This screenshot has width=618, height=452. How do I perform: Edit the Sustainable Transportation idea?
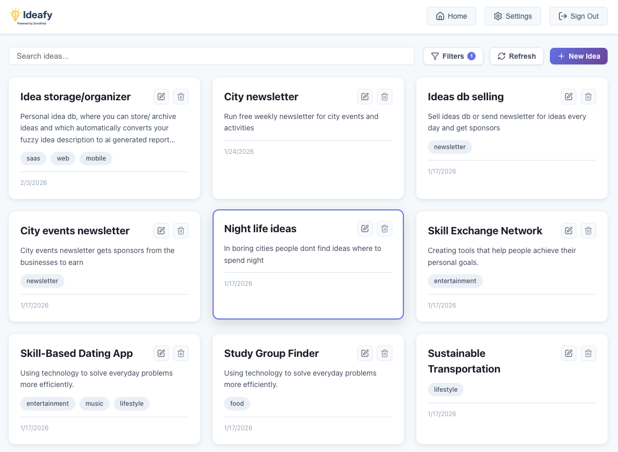coord(569,353)
